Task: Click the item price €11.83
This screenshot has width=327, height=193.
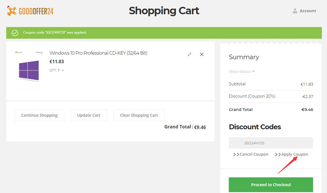Action: (57, 61)
